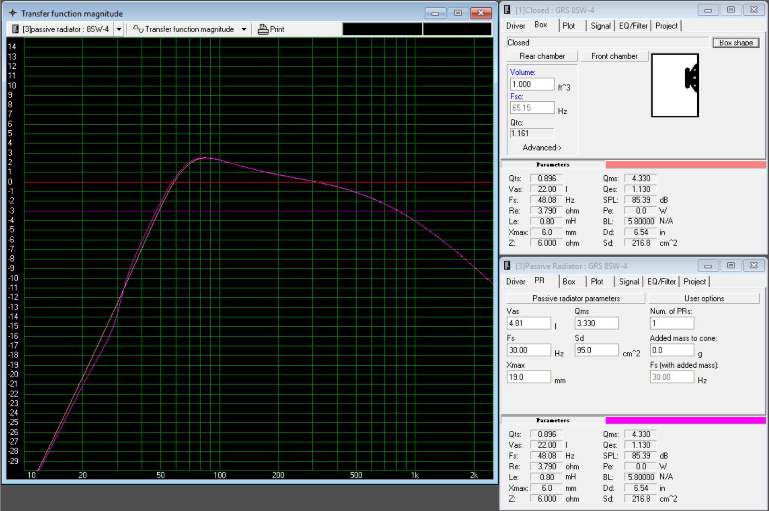Minimize the Closed GRS 8SW-4 window
The image size is (769, 511).
point(708,10)
